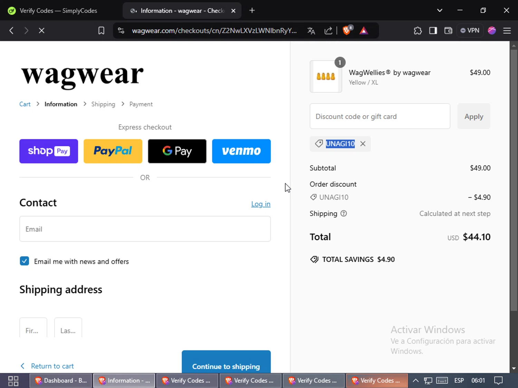Show hidden system tray icons arrow

point(416,381)
